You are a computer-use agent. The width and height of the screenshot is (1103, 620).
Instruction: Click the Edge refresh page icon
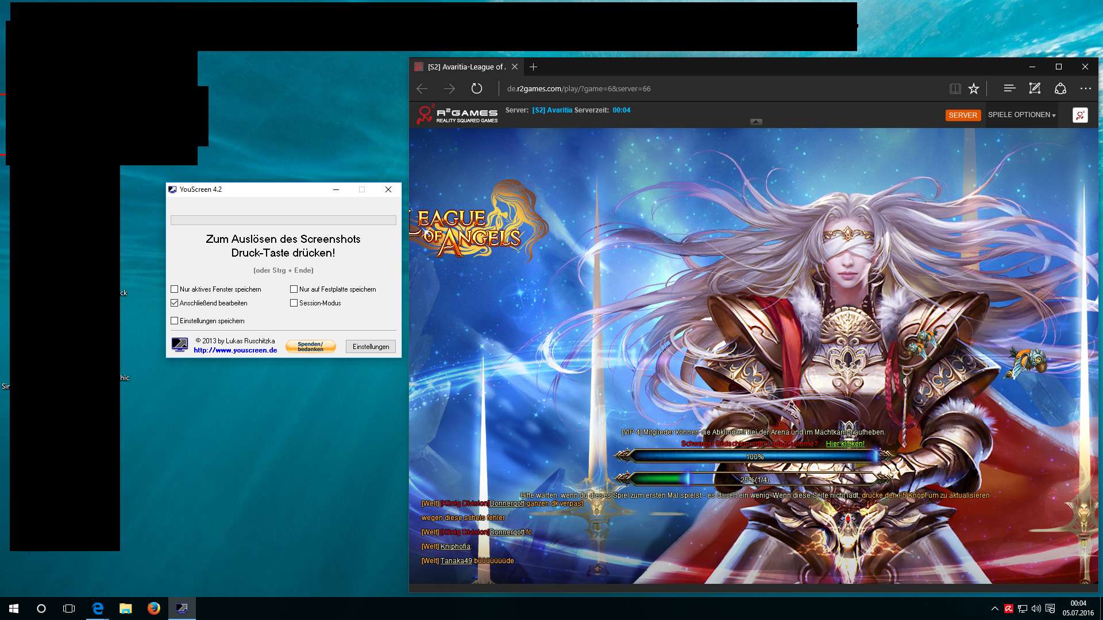pos(476,88)
